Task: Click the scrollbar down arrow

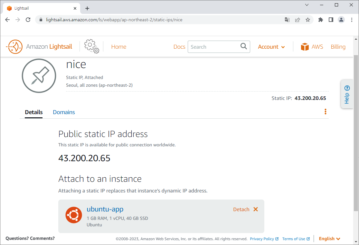Action: [x=356, y=242]
